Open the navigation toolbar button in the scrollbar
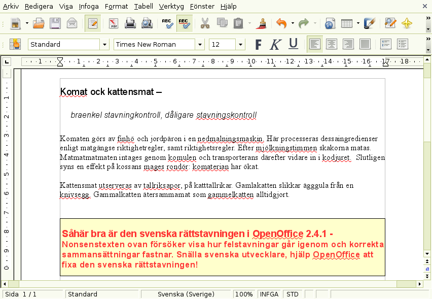Viewport: 432px width, 299px height. click(427, 269)
